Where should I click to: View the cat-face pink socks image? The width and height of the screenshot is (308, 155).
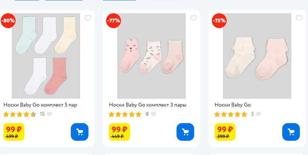click(x=151, y=56)
